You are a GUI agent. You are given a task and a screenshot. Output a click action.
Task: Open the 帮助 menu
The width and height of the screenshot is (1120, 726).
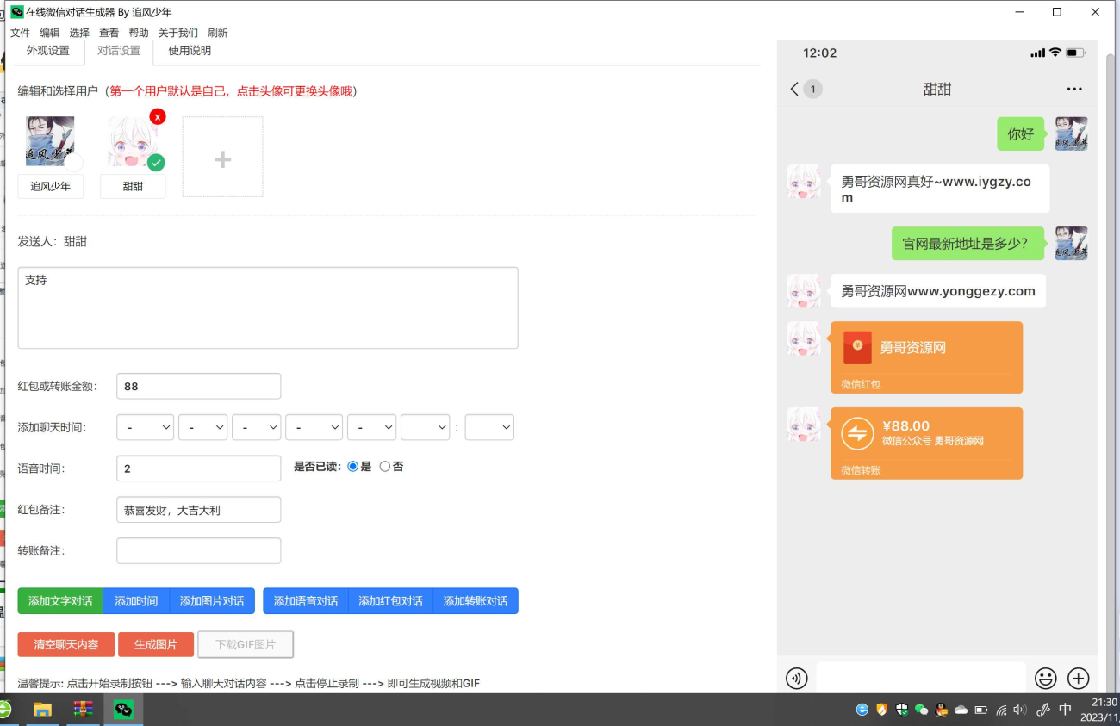[139, 33]
